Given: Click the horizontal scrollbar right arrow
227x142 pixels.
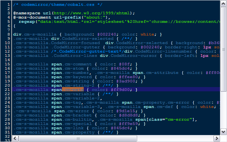Looking at the screenshot, I should 217,139.
